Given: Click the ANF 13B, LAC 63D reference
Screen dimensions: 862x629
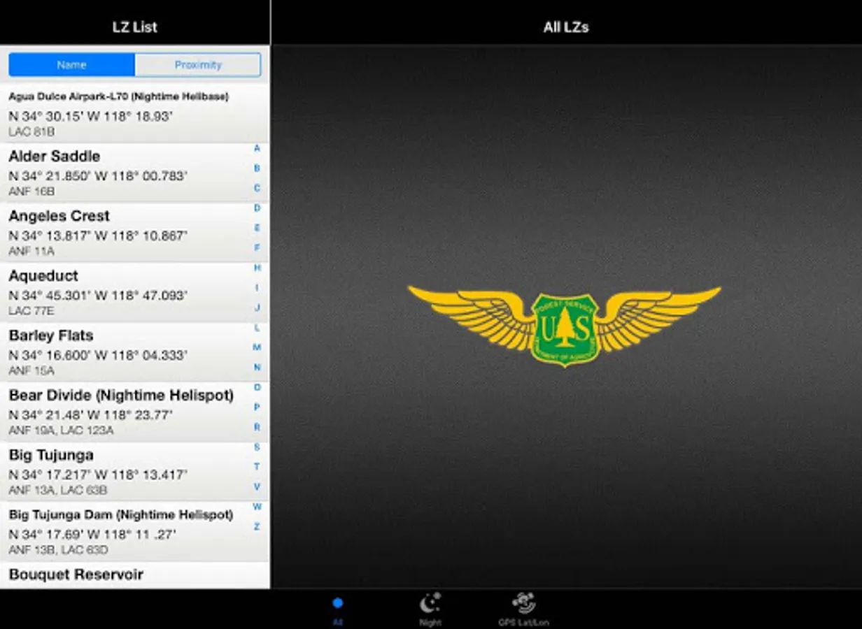Looking at the screenshot, I should (58, 550).
